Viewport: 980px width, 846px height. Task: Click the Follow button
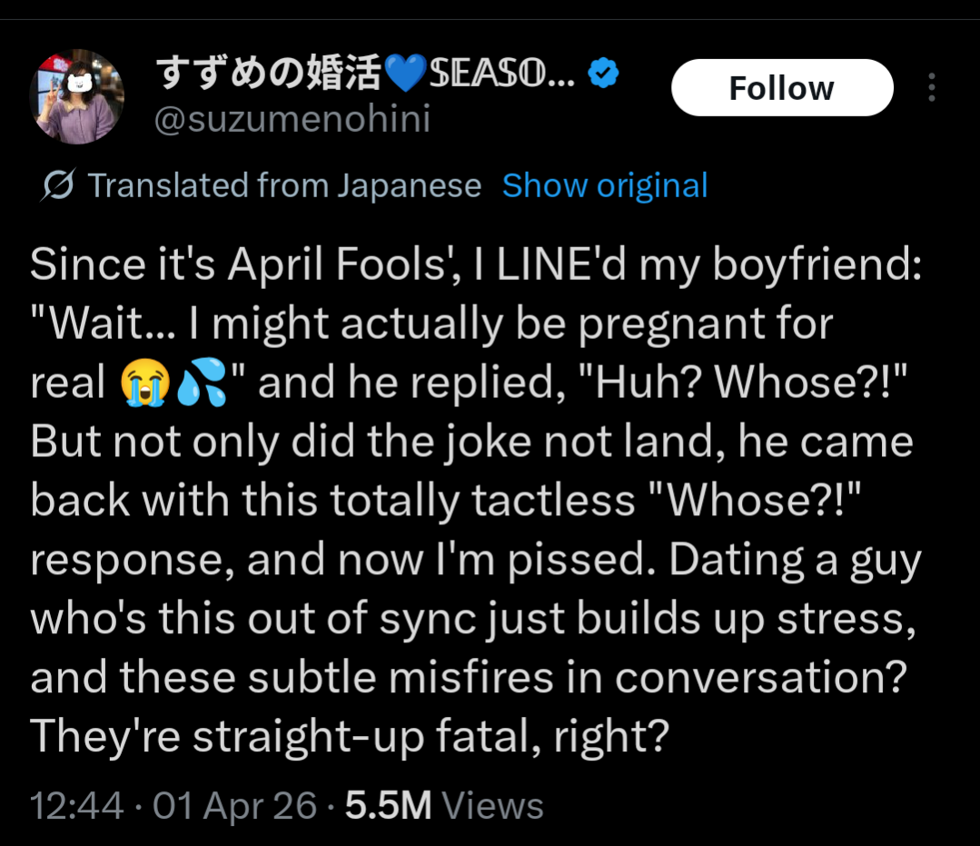tap(781, 88)
